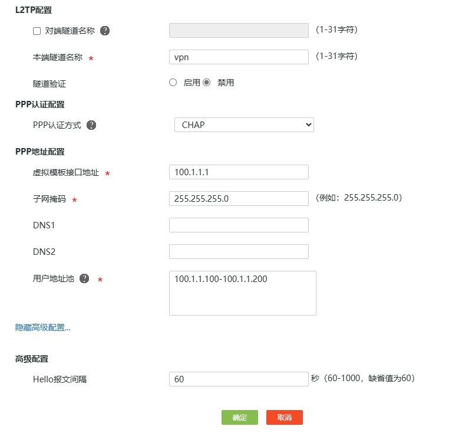Click the DNS2 label
Viewport: 459px width, 436px height.
click(44, 252)
